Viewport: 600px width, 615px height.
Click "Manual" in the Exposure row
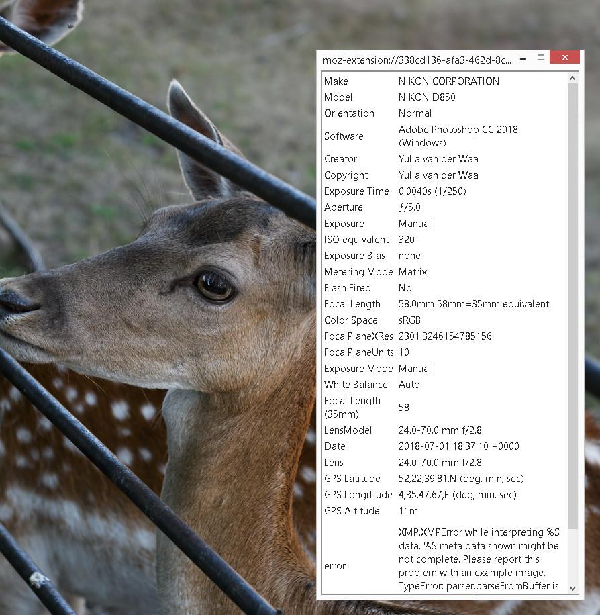[x=415, y=223]
